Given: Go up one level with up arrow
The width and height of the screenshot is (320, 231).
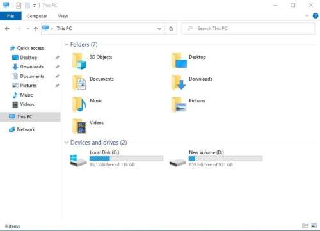Looking at the screenshot, I should click(36, 29).
